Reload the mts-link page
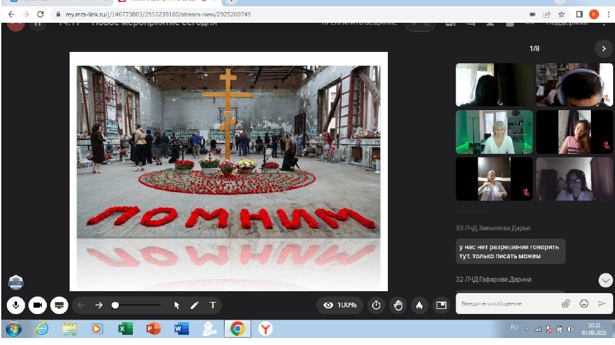This screenshot has width=615, height=345. pyautogui.click(x=40, y=15)
